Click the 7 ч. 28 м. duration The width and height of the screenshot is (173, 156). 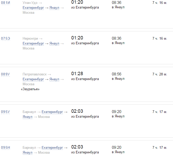pyautogui.click(x=160, y=74)
